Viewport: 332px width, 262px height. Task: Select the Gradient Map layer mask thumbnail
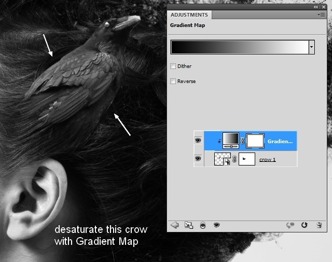255,141
